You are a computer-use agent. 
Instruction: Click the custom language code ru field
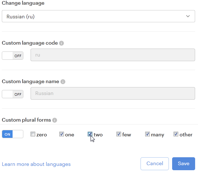point(113,55)
